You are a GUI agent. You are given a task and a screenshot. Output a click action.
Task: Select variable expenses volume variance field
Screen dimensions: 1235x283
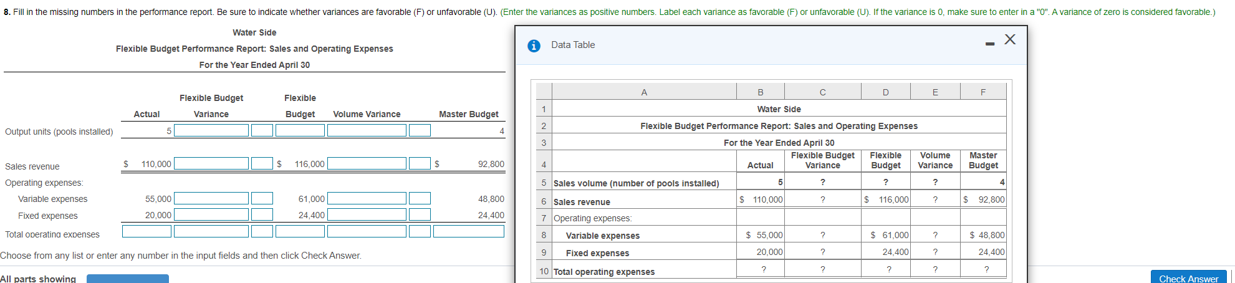(367, 198)
